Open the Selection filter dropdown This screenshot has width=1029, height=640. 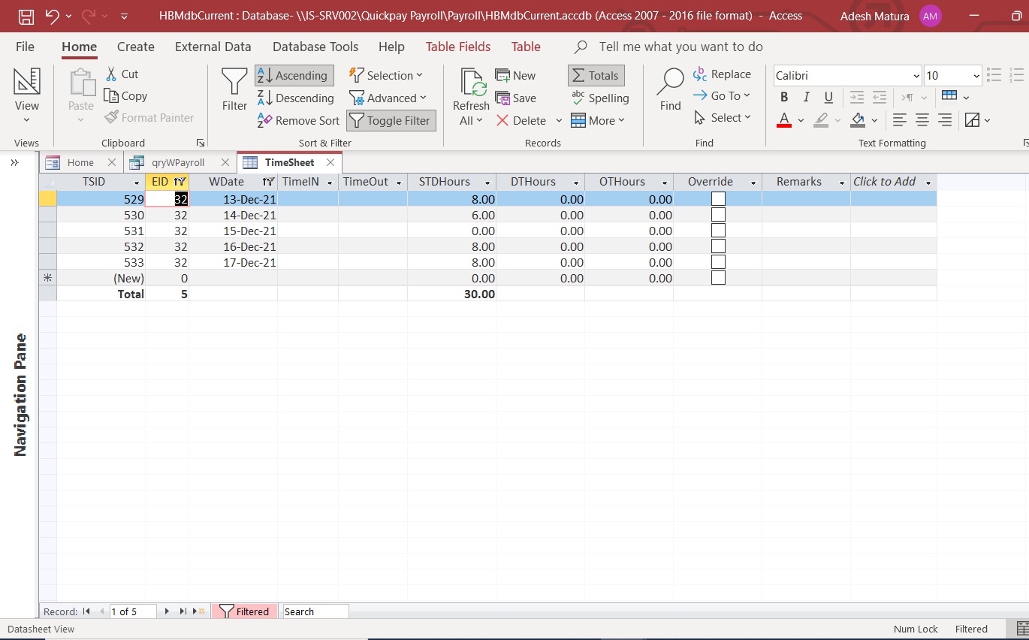(x=386, y=75)
